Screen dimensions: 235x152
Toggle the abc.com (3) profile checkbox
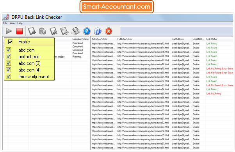click(x=9, y=63)
